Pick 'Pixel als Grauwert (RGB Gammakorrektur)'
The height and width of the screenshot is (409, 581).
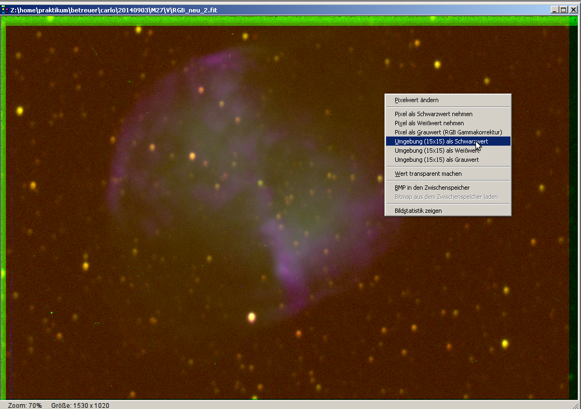pyautogui.click(x=448, y=132)
